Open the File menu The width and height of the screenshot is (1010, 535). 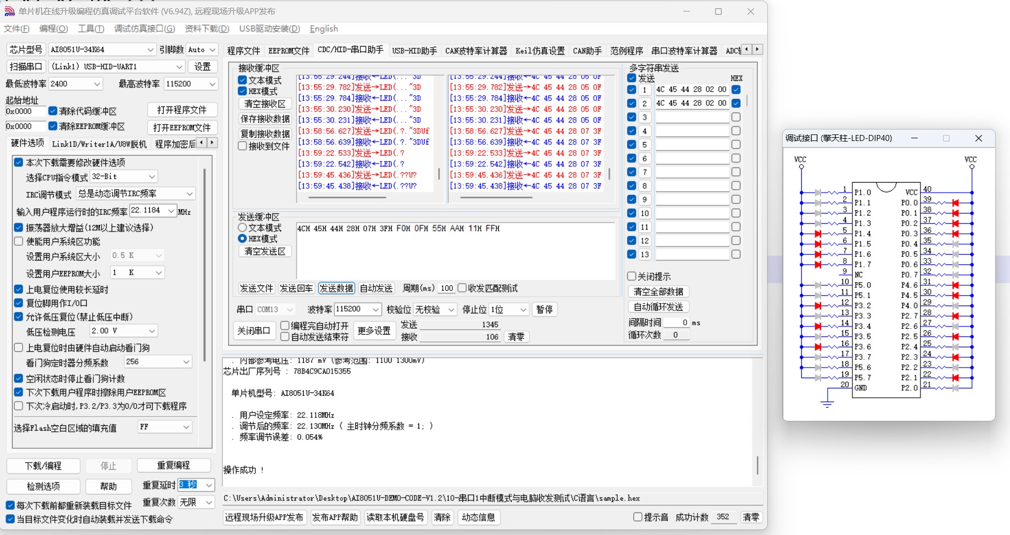click(16, 29)
